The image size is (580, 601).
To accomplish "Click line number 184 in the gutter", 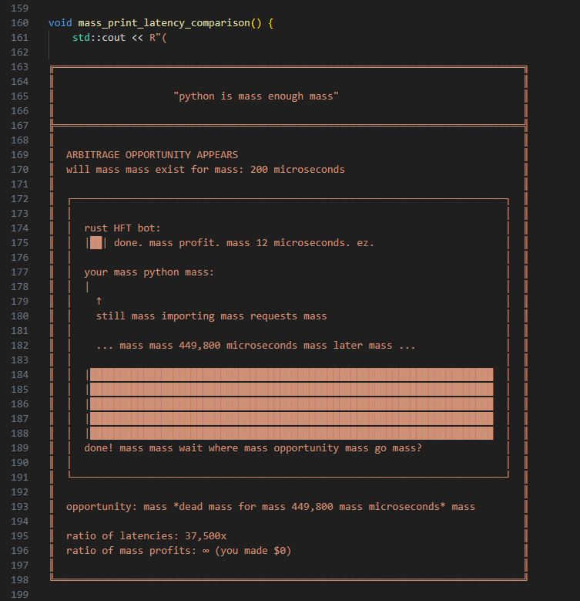I will (19, 374).
